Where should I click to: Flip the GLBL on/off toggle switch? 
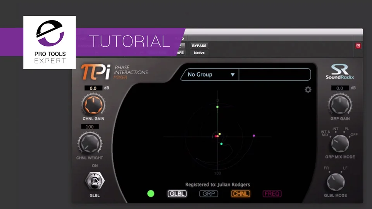95,181
